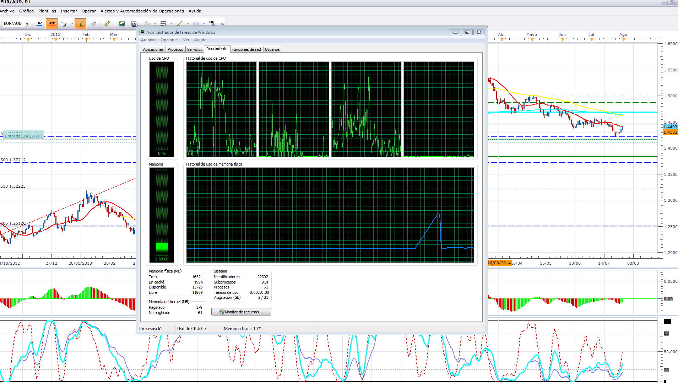The image size is (678, 383).
Task: Expand the Fibonacci levels dropdown arrow
Action: [x=171, y=24]
